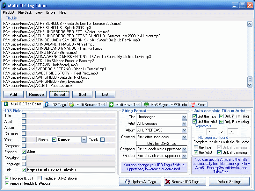The image size is (255, 191).
Task: Click the second separator field containing _-_
Action: [x=233, y=131]
